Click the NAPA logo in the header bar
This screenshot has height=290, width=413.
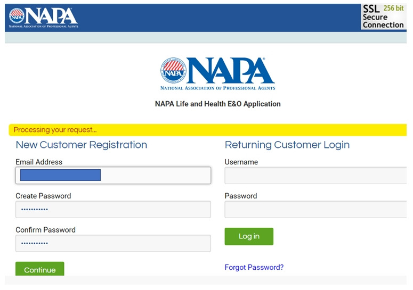coord(44,18)
